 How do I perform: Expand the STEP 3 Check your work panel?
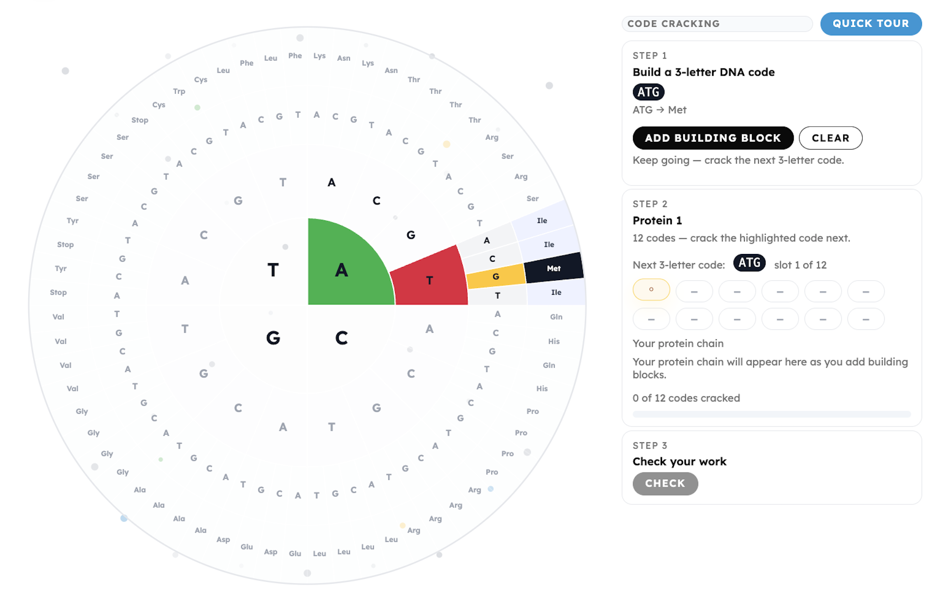coord(650,445)
